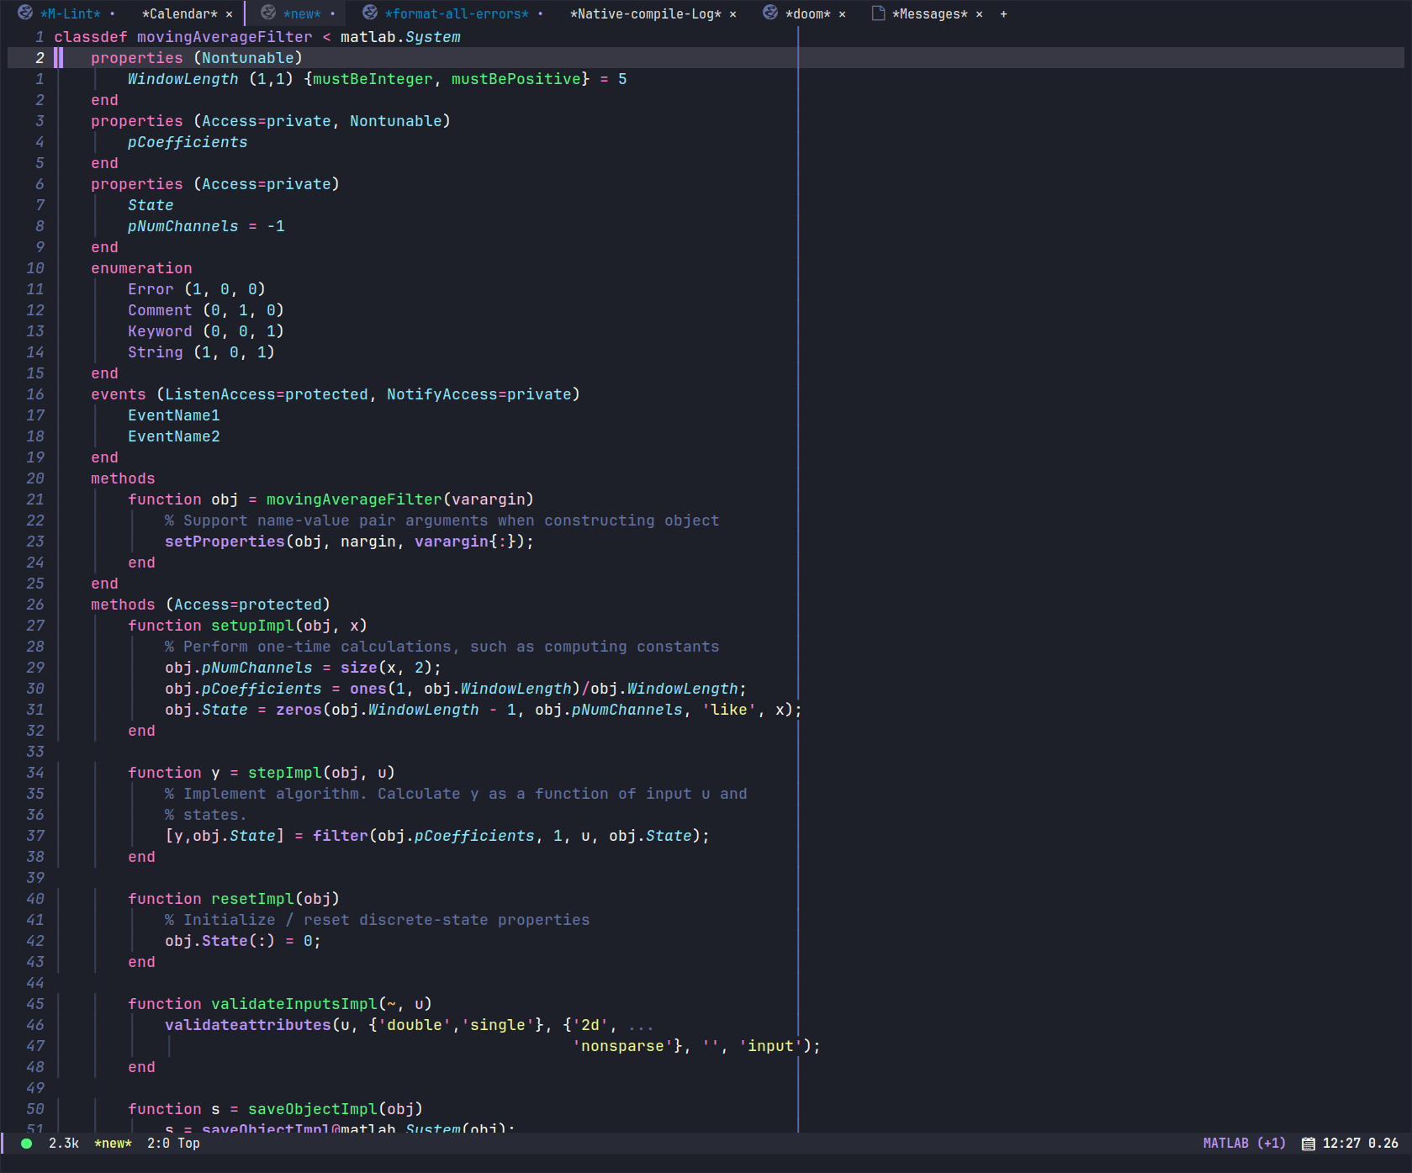Close the *Calendar* tab with its x

click(228, 13)
